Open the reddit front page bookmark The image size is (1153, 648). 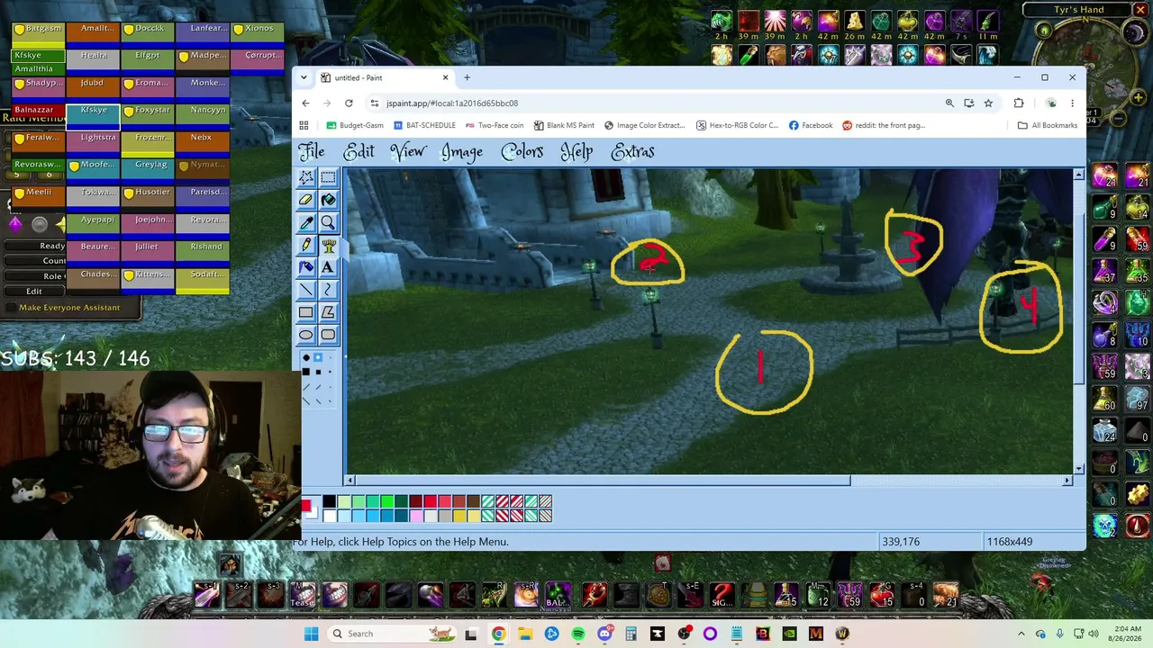point(884,125)
